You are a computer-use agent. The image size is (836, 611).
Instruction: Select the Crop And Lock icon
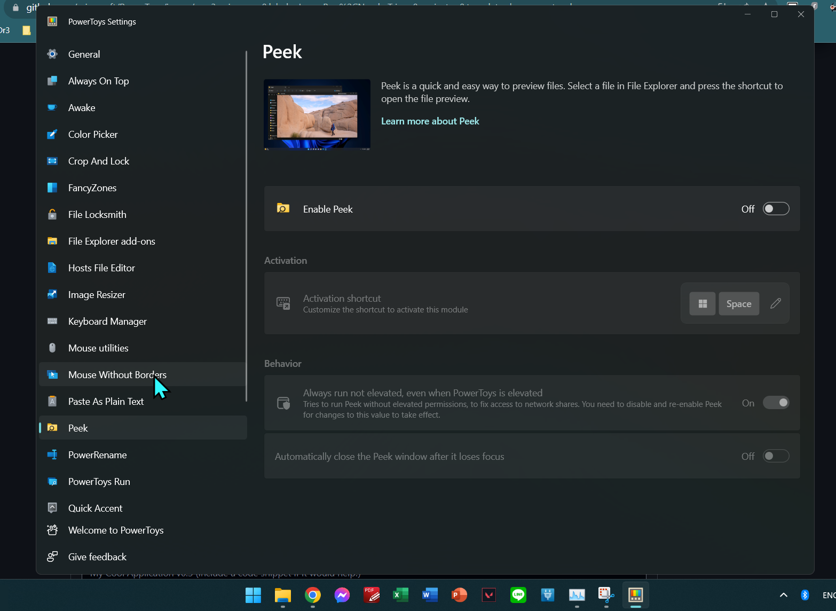click(52, 161)
